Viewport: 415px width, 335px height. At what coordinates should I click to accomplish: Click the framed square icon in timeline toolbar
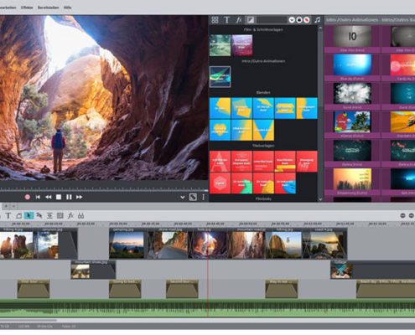click(x=60, y=215)
